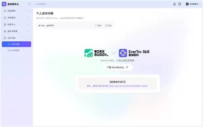Expand the 内部管理 chevron
The width and height of the screenshot is (203, 127).
28,11
